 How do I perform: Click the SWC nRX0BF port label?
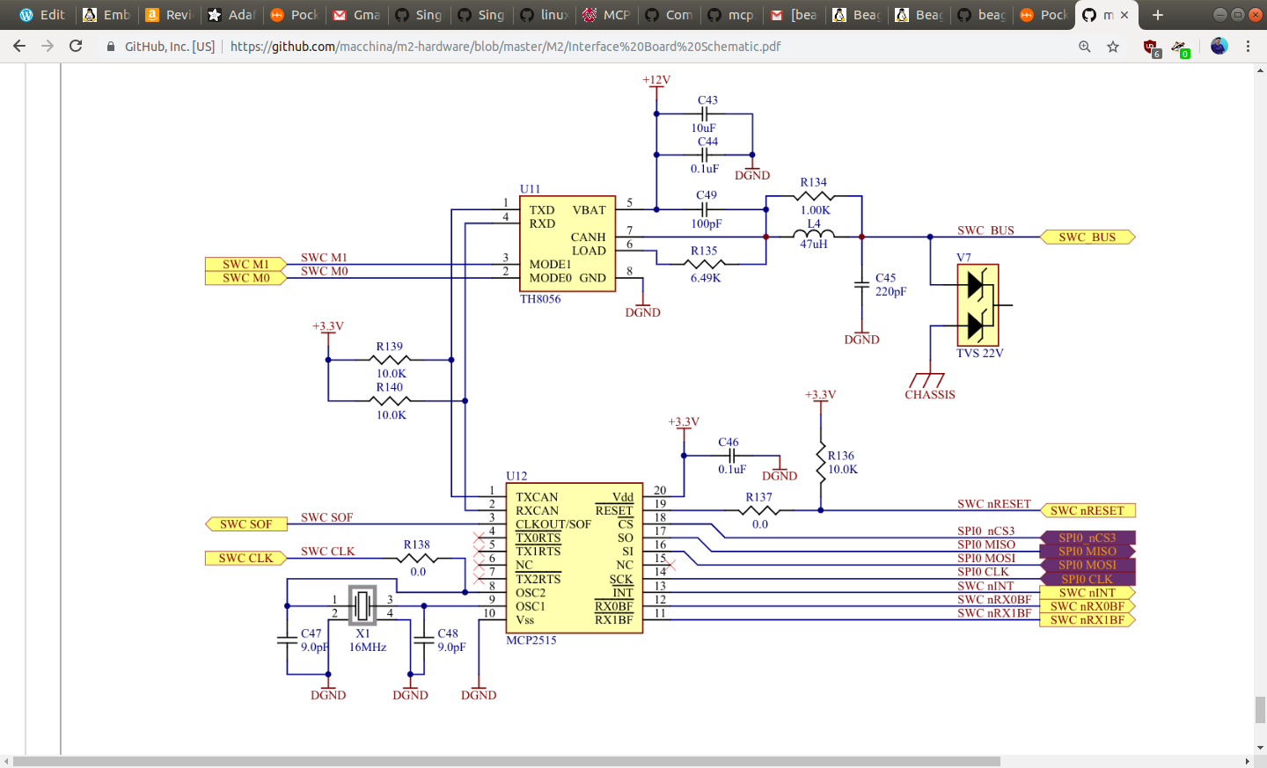coord(1088,606)
